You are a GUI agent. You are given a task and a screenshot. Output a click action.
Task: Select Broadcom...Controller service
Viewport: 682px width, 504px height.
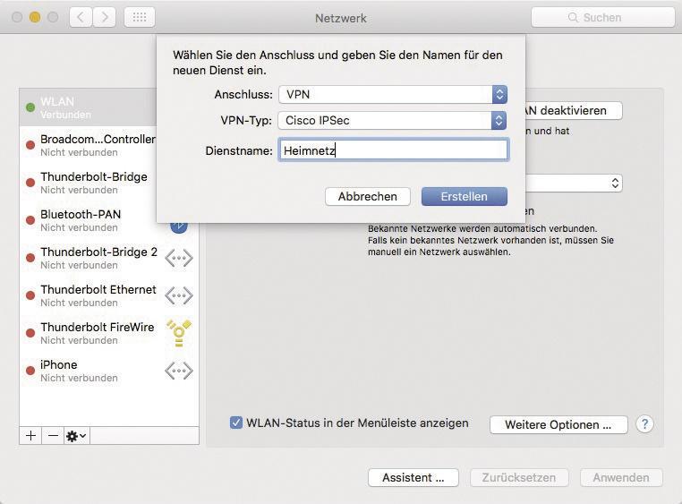[89, 145]
